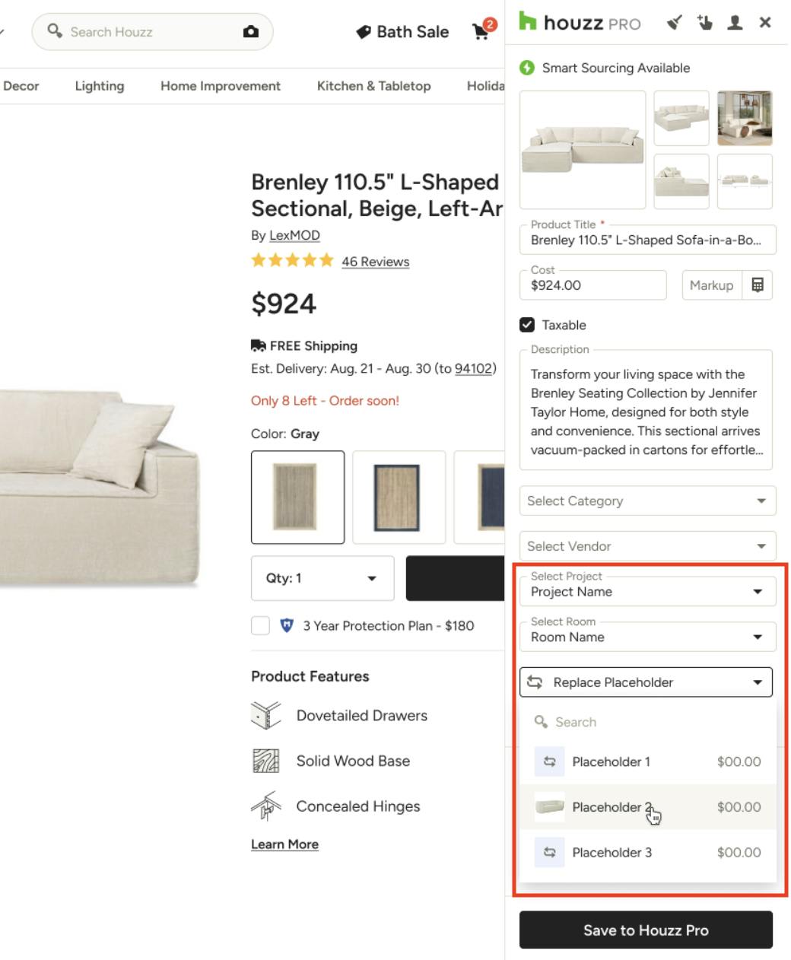
Task: Open the Qty: 1 quantity dropdown
Action: point(322,578)
